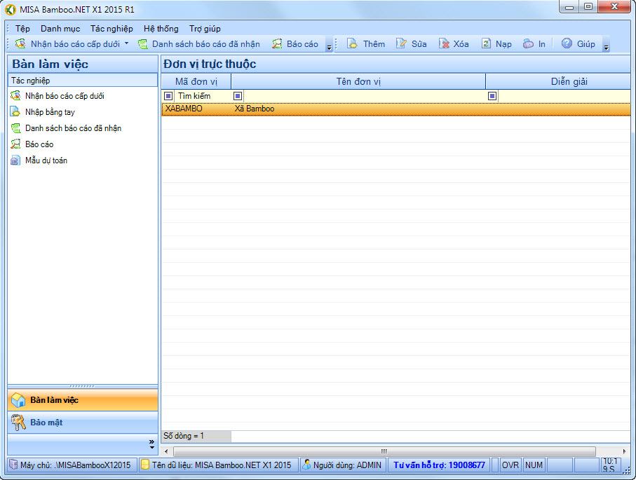Click the Tên đơn vị filter input field

pos(364,96)
